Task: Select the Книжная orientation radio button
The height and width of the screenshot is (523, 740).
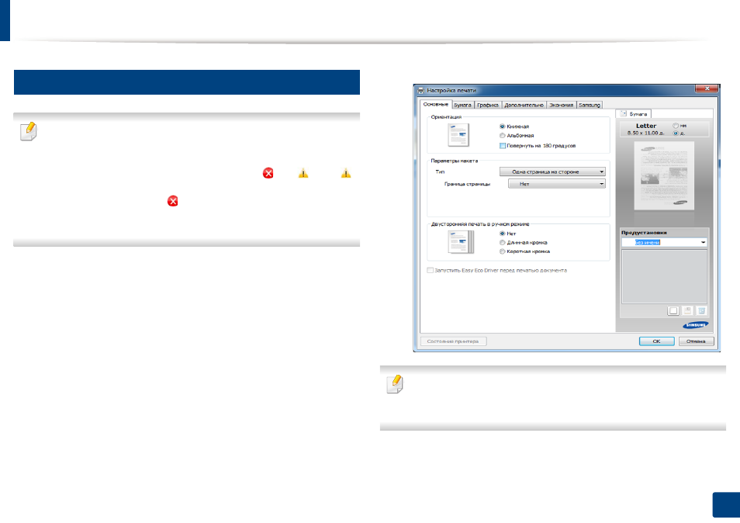Action: point(503,126)
